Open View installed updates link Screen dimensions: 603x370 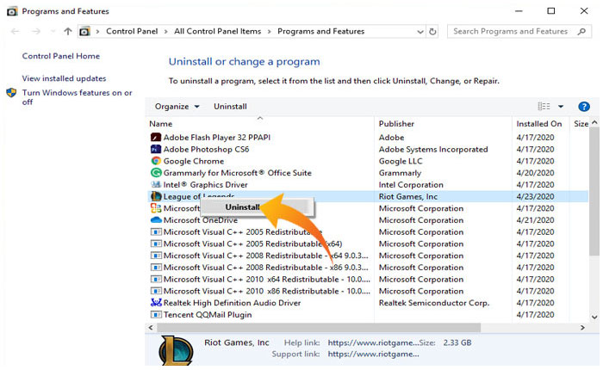[64, 78]
